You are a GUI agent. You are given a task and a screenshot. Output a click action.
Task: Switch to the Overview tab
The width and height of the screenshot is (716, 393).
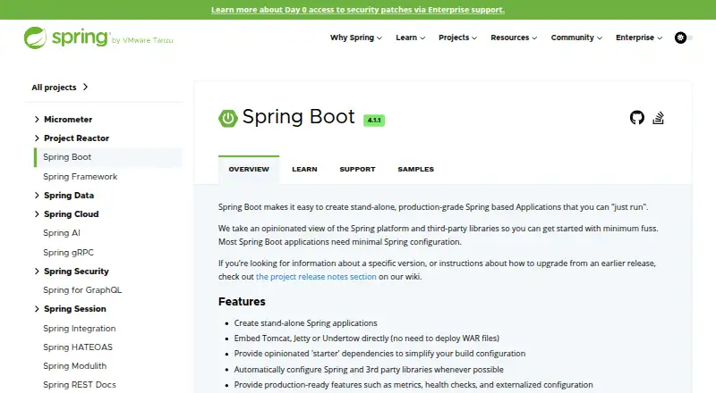click(249, 169)
